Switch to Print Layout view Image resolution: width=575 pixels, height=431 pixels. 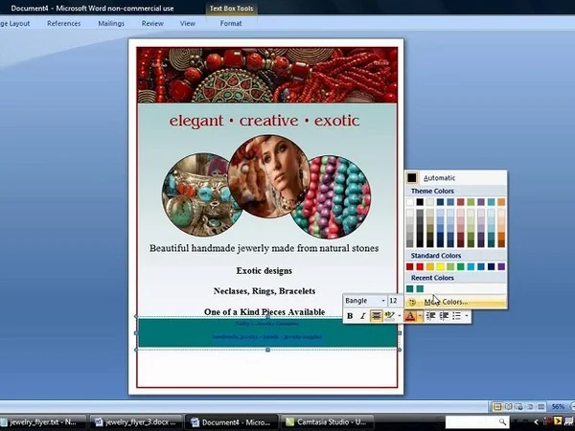pyautogui.click(x=497, y=406)
